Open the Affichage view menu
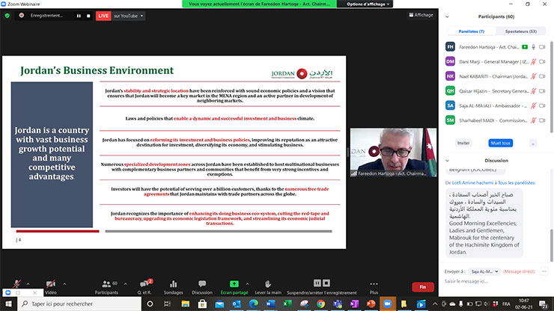 tap(421, 15)
